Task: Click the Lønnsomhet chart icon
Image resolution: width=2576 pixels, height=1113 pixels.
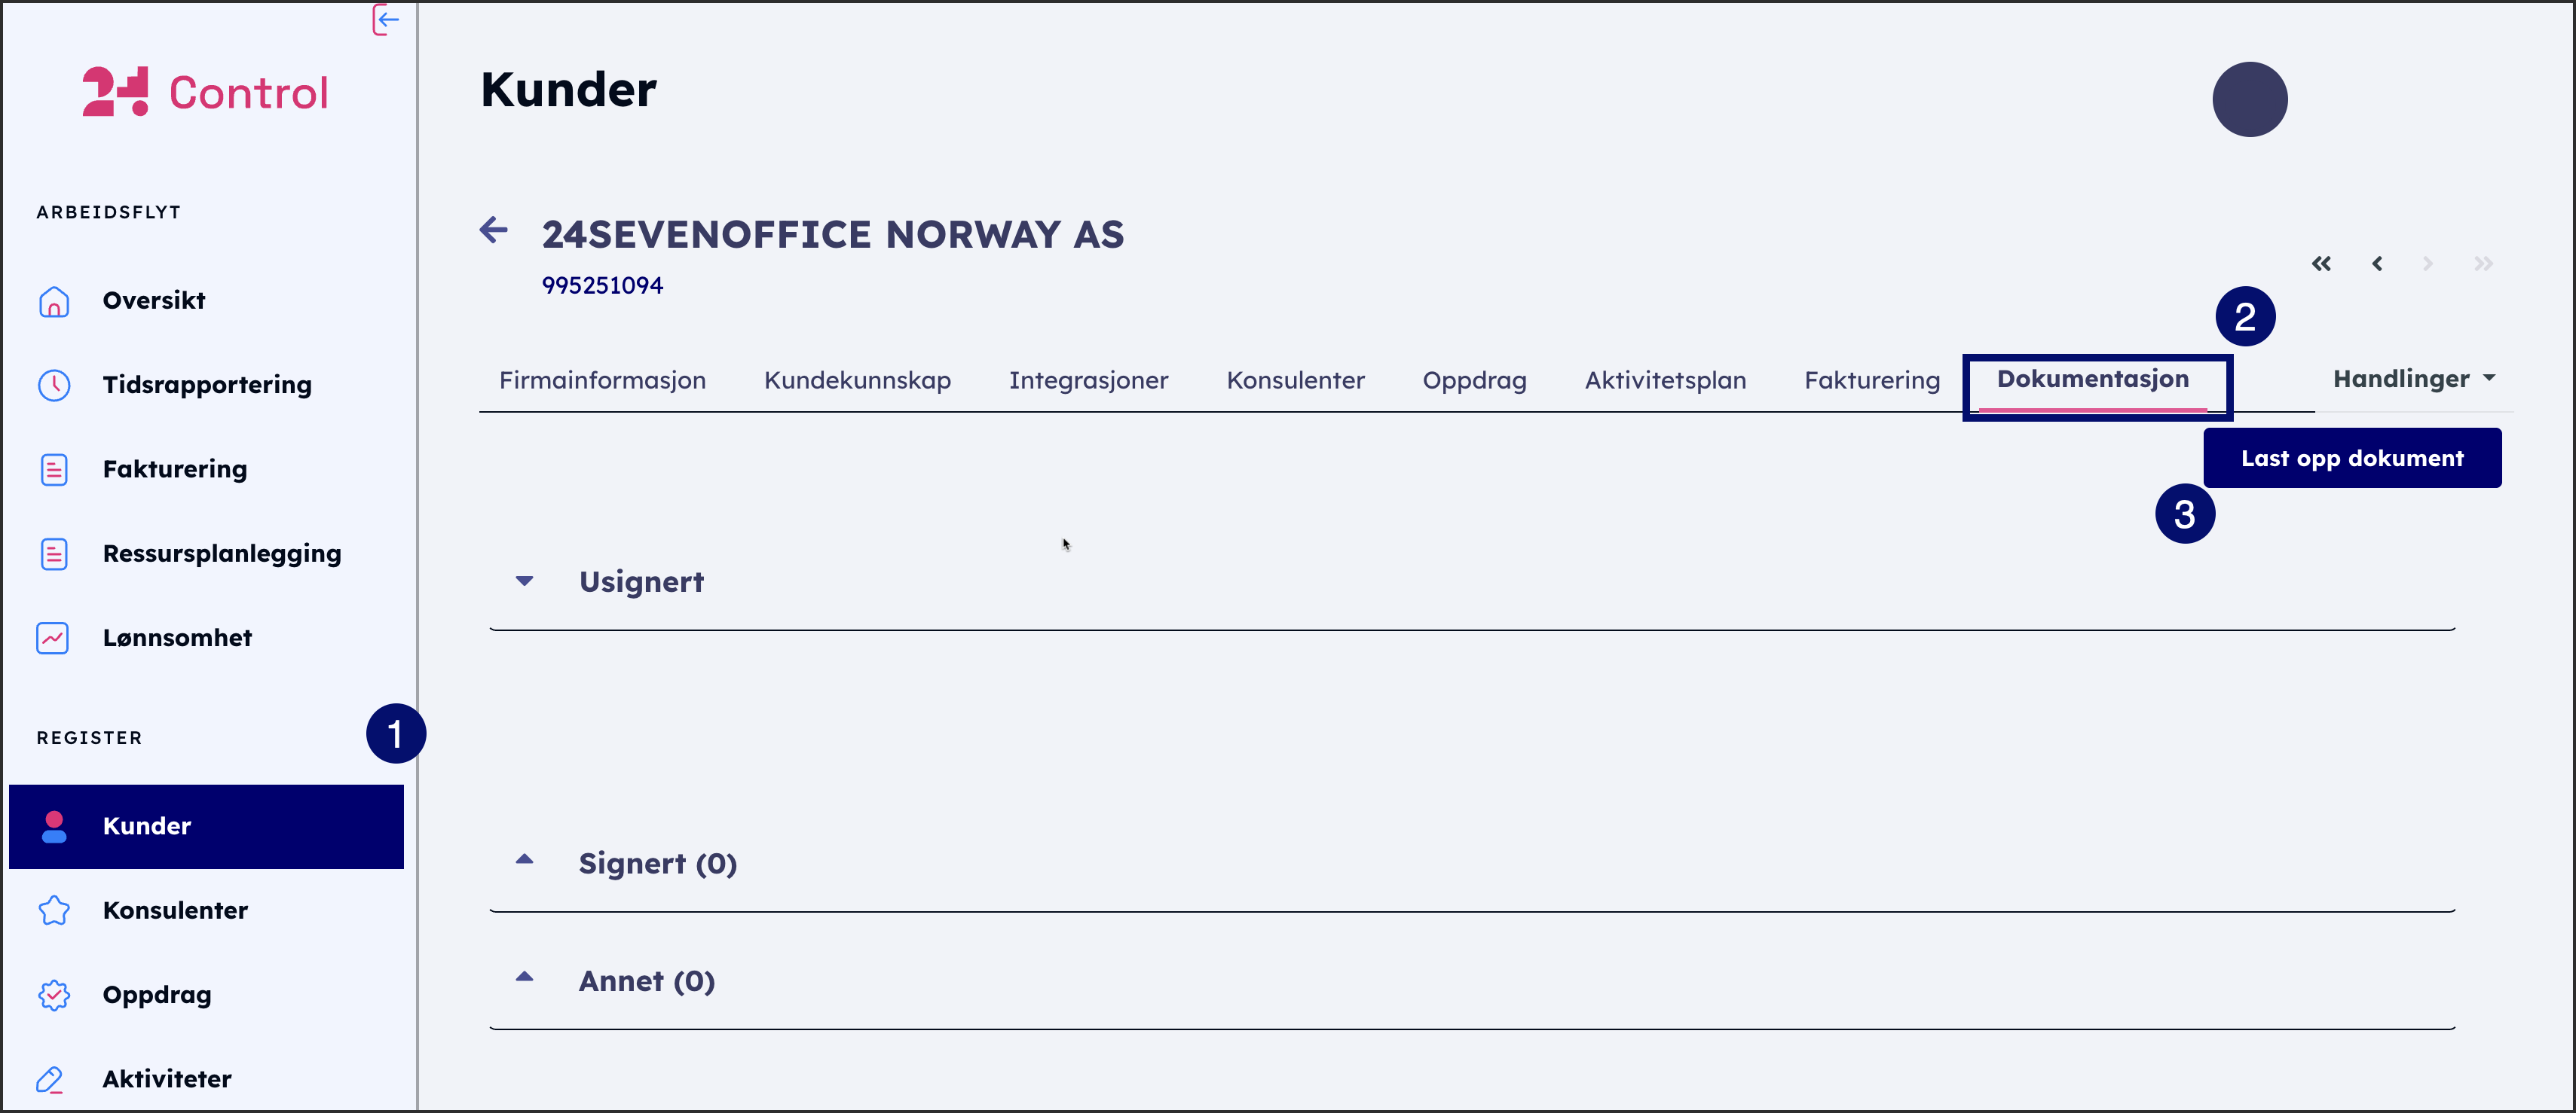Action: click(x=53, y=637)
